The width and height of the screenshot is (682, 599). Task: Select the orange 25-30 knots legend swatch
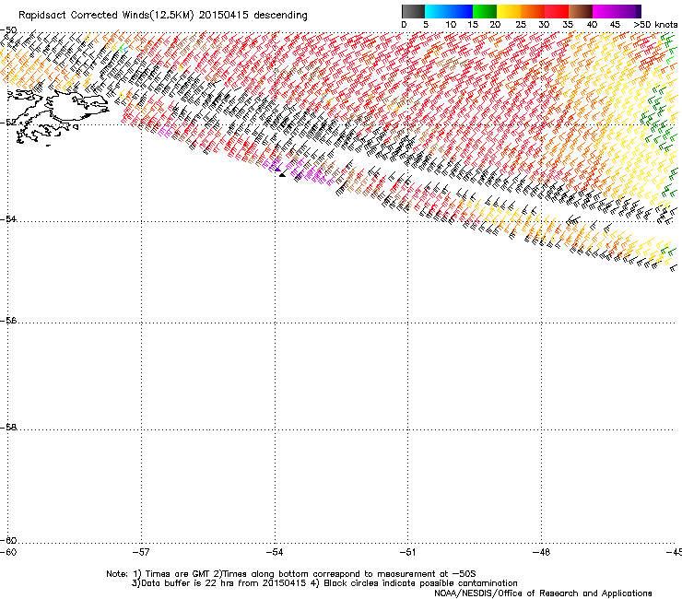tap(533, 11)
